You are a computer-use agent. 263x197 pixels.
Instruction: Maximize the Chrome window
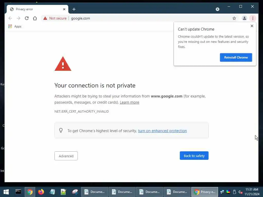click(240, 6)
